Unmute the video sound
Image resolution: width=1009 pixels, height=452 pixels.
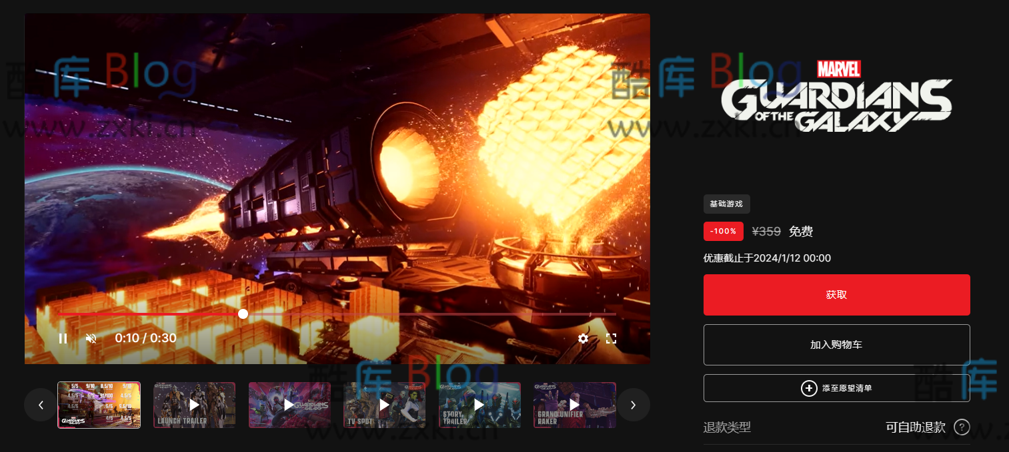[x=91, y=338]
